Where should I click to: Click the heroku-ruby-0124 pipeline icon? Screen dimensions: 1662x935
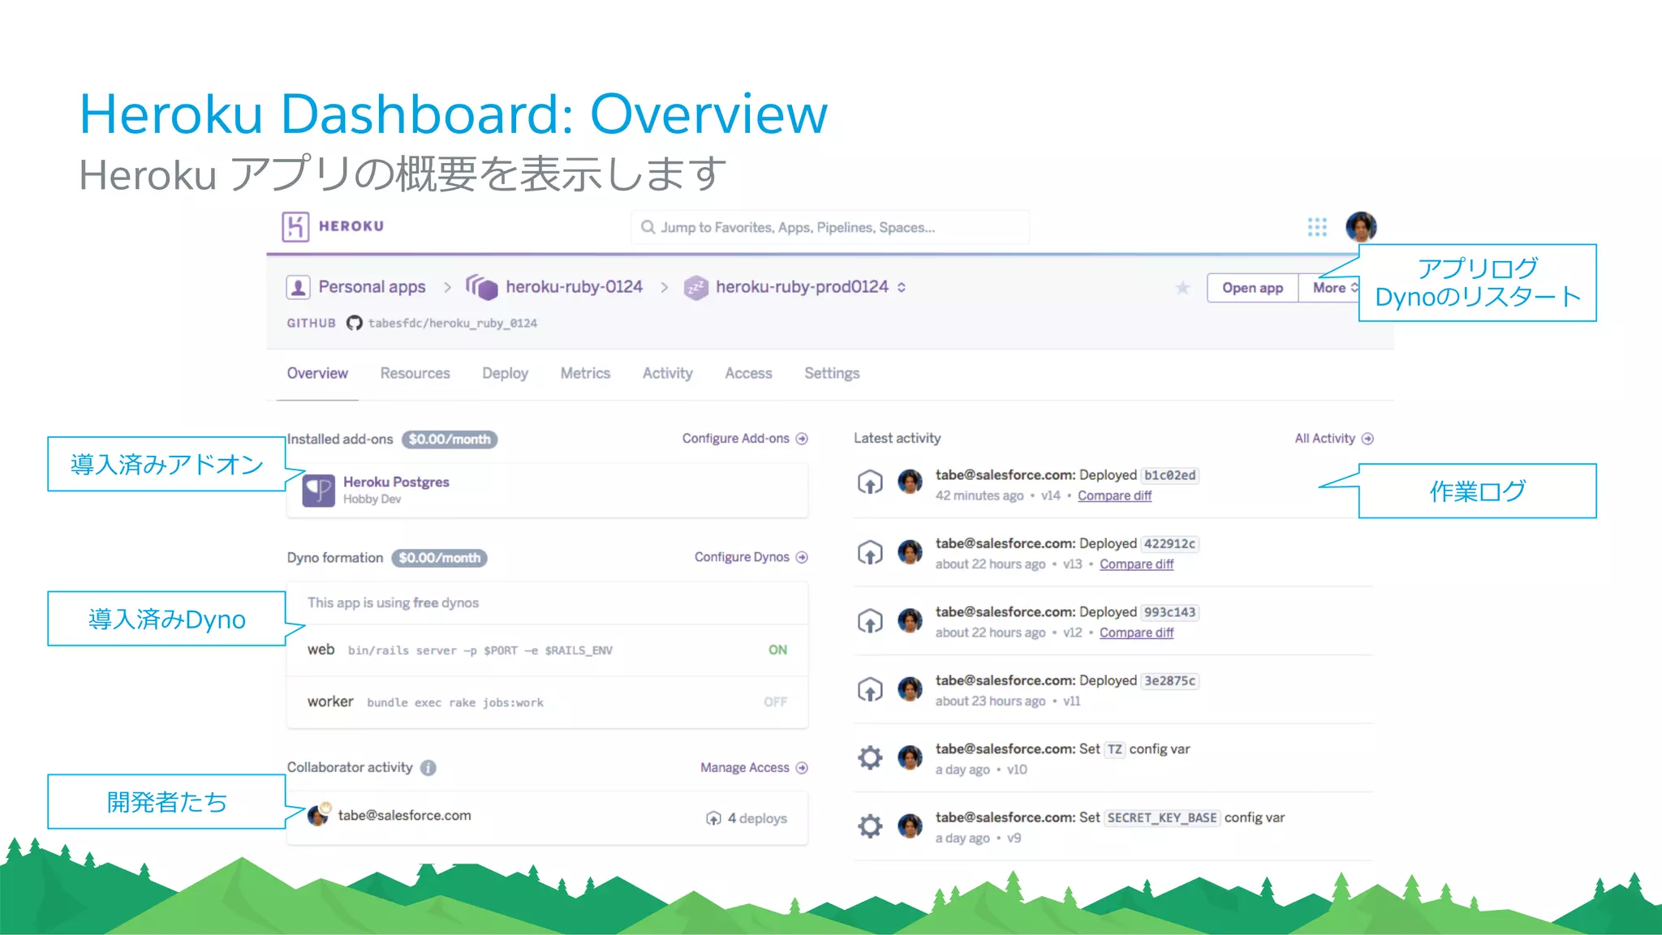click(482, 286)
